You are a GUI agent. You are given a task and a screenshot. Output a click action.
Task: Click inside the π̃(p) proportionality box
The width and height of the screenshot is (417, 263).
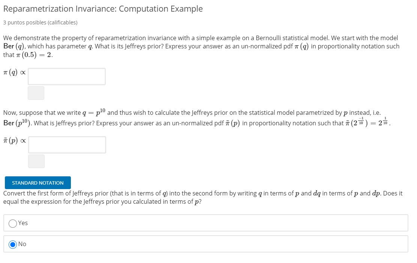click(x=67, y=144)
